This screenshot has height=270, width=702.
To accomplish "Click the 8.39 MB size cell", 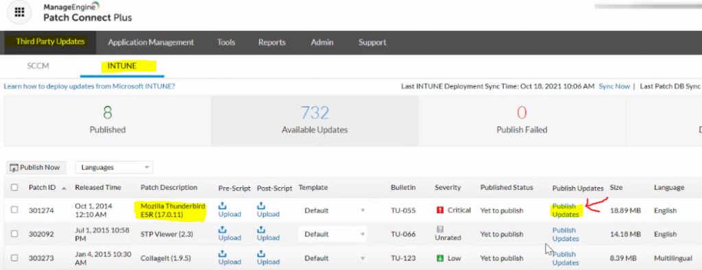I will (x=622, y=258).
